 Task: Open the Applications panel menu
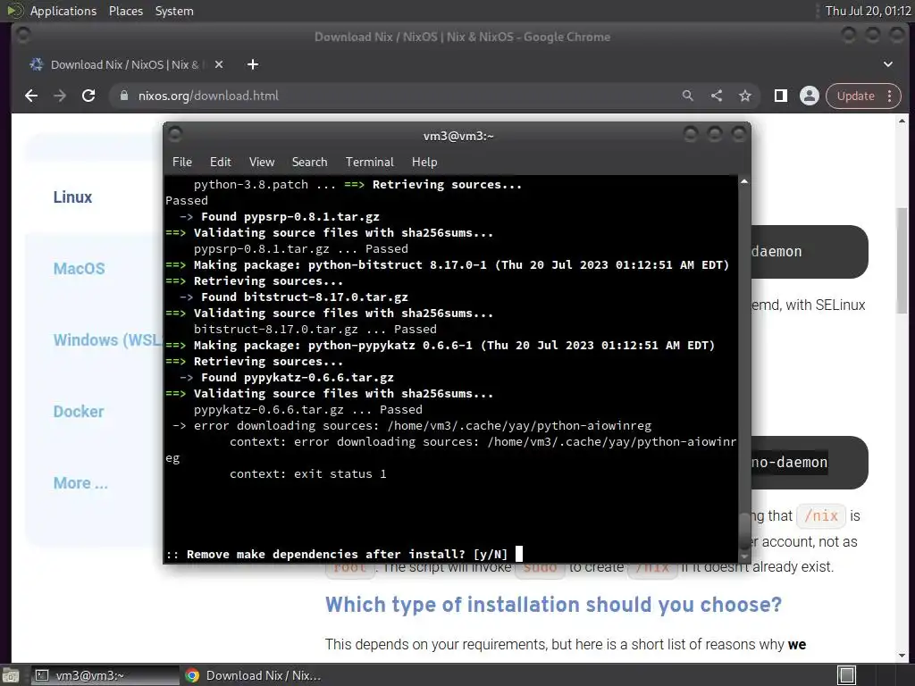pyautogui.click(x=63, y=11)
